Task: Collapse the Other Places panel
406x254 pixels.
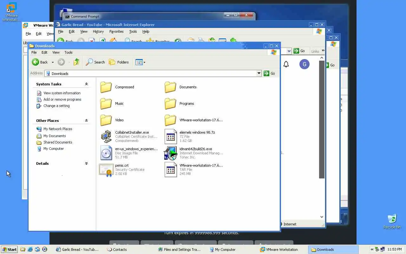Action: (x=86, y=121)
